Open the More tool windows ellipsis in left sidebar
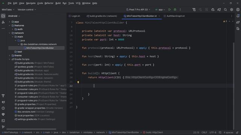 coord(3,28)
